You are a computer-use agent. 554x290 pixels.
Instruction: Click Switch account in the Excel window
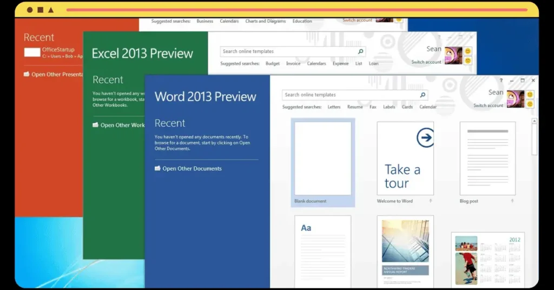tap(426, 62)
